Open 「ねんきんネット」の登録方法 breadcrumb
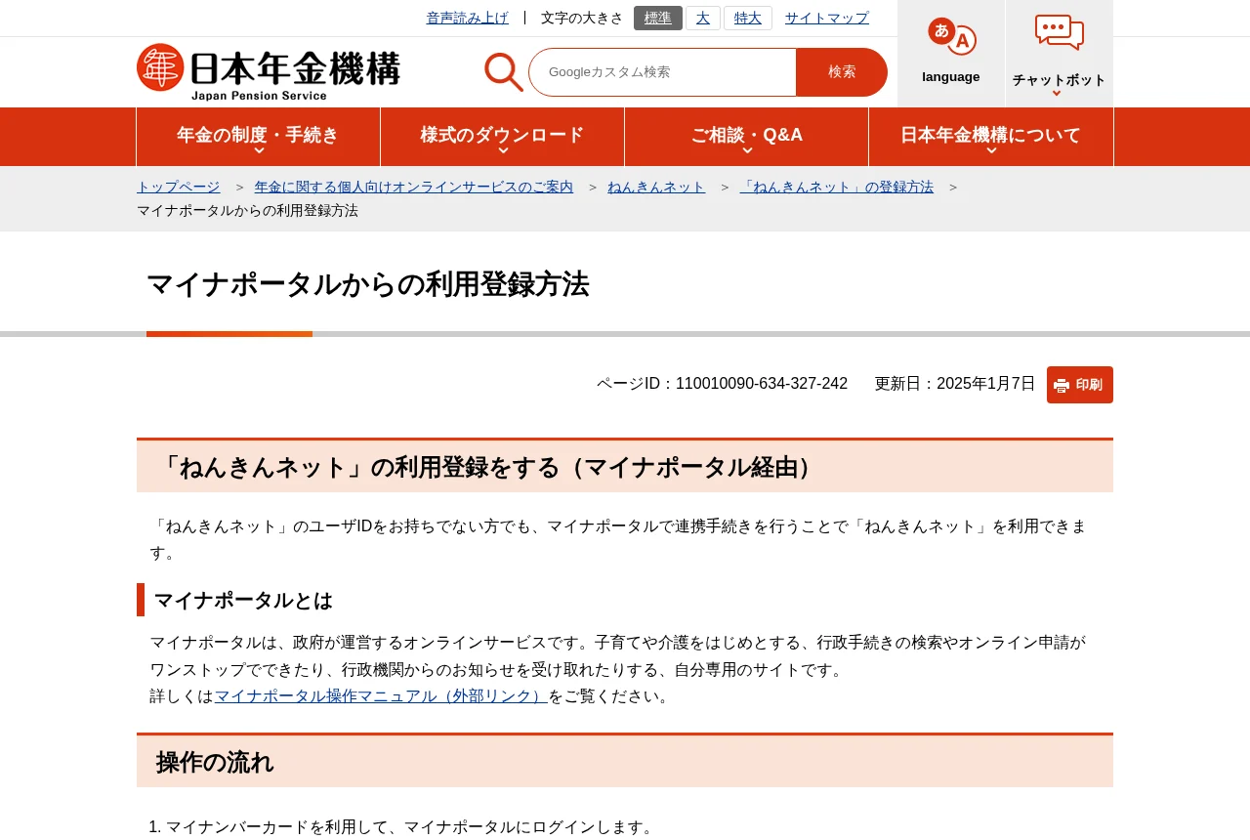This screenshot has width=1250, height=840. [837, 187]
